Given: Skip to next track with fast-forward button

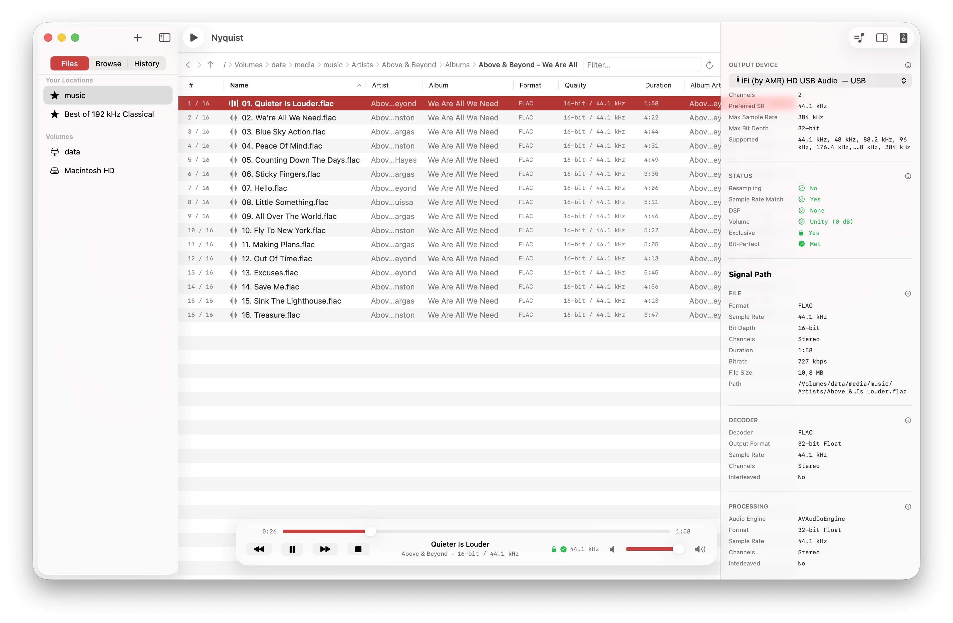Looking at the screenshot, I should 325,549.
